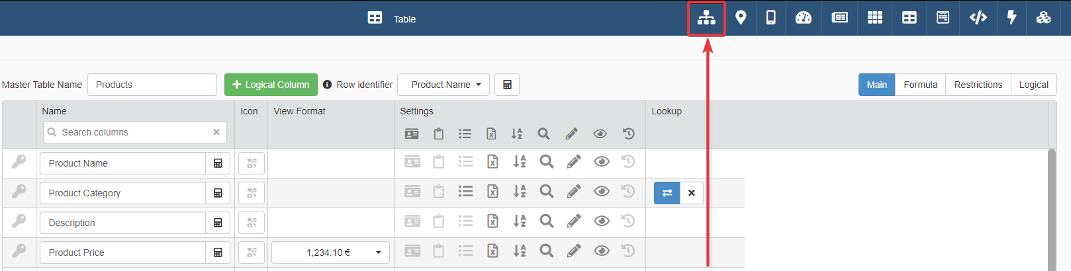This screenshot has width=1071, height=271.
Task: Click the green Logical Column button
Action: click(271, 85)
